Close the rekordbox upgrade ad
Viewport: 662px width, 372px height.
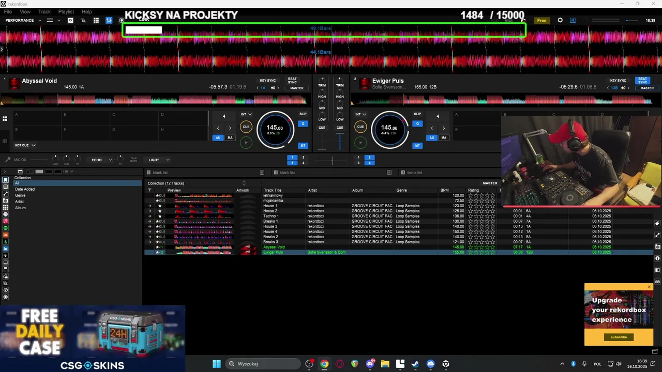(649, 287)
